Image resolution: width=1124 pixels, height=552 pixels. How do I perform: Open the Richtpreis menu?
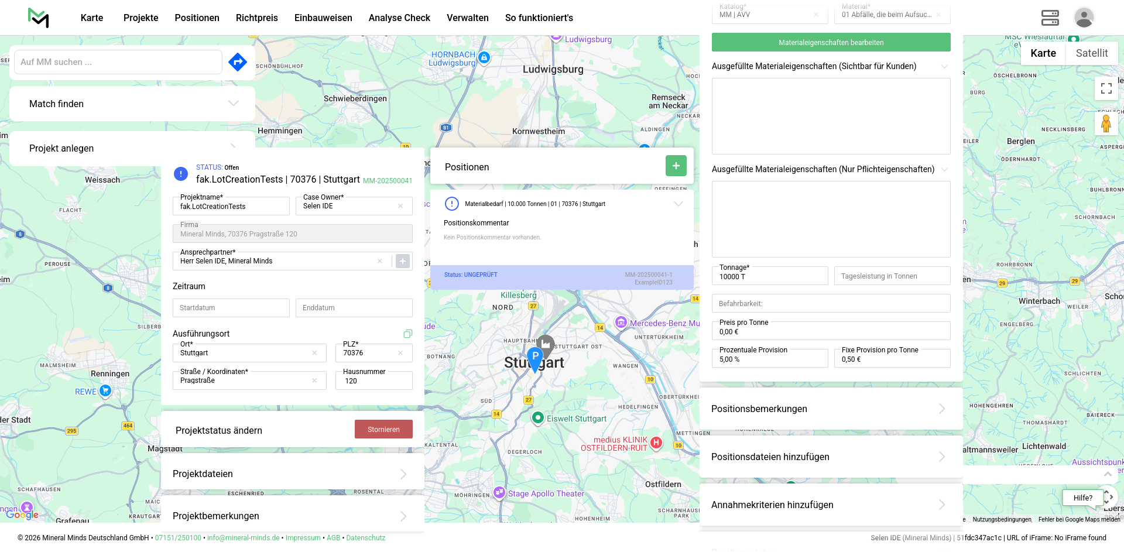[x=256, y=18]
